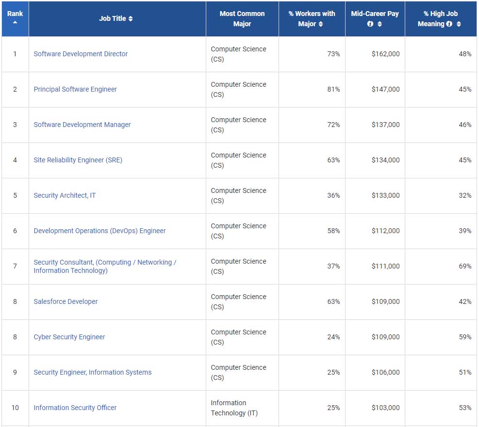Open Site Reliability Engineer (SRE) link
The height and width of the screenshot is (427, 479).
[x=78, y=160]
